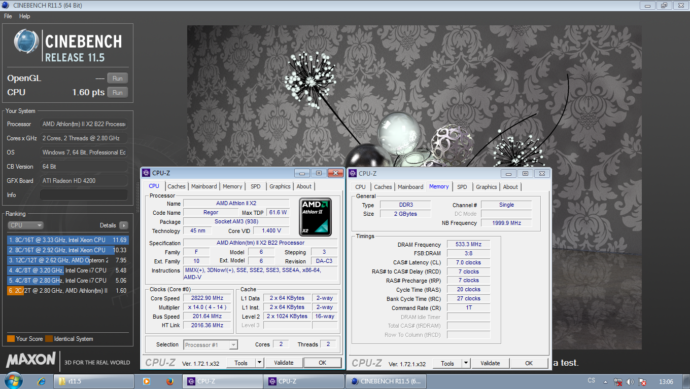Open Tools dropdown arrow in left CPU-Z
Viewport: 690px width, 389px height.
259,363
